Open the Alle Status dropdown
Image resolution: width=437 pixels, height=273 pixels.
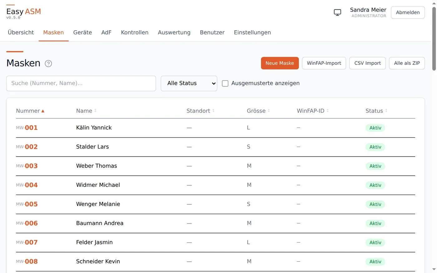189,83
